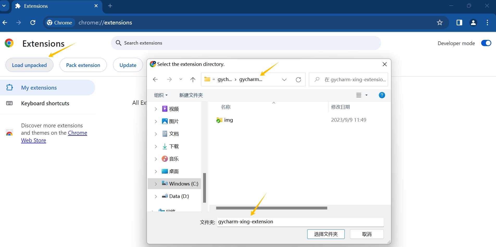This screenshot has width=496, height=247.
Task: Expand the 视频 tree node
Action: point(156,109)
